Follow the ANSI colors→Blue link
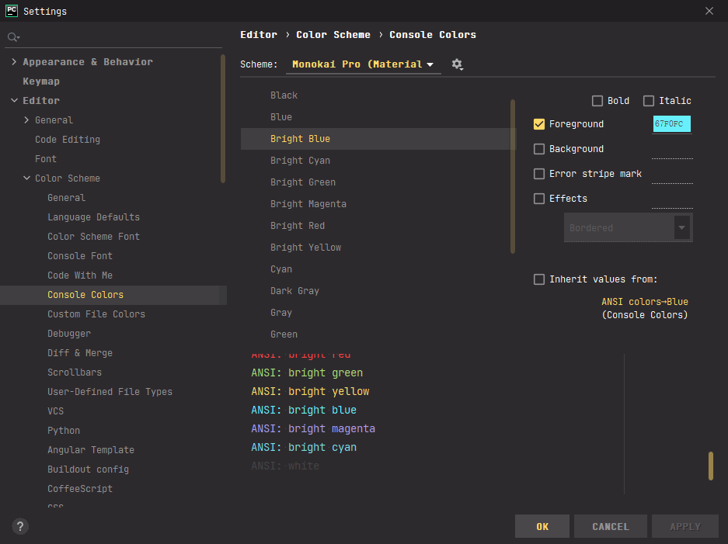The width and height of the screenshot is (728, 544). coord(644,302)
